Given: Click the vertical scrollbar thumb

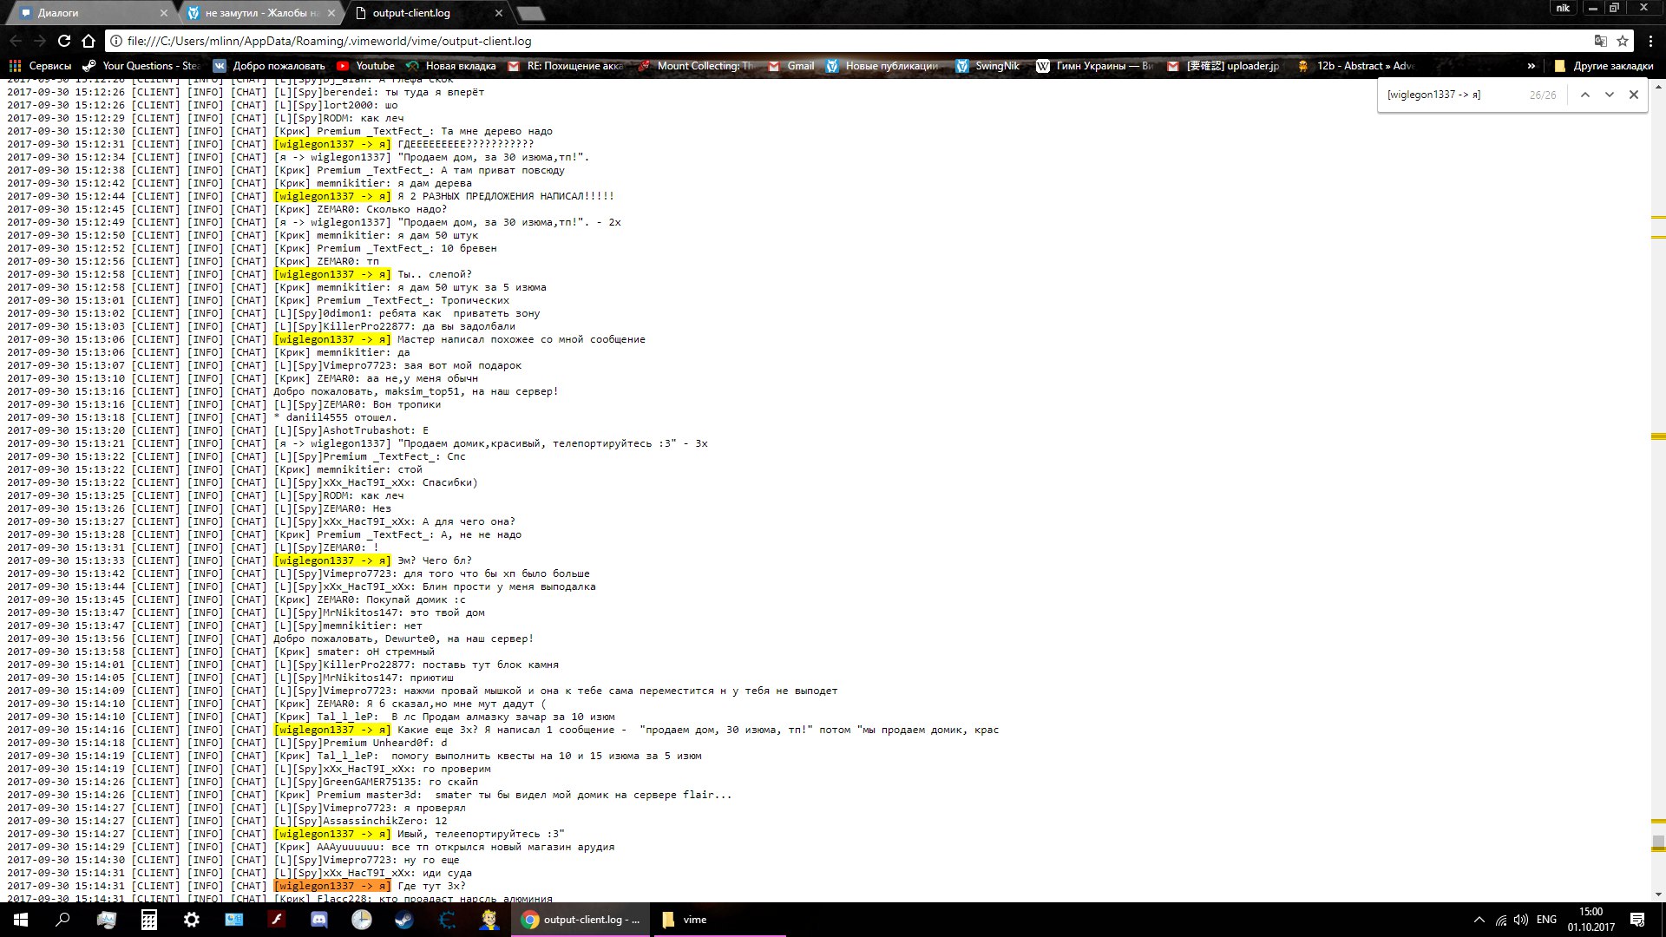Looking at the screenshot, I should click(x=1658, y=842).
